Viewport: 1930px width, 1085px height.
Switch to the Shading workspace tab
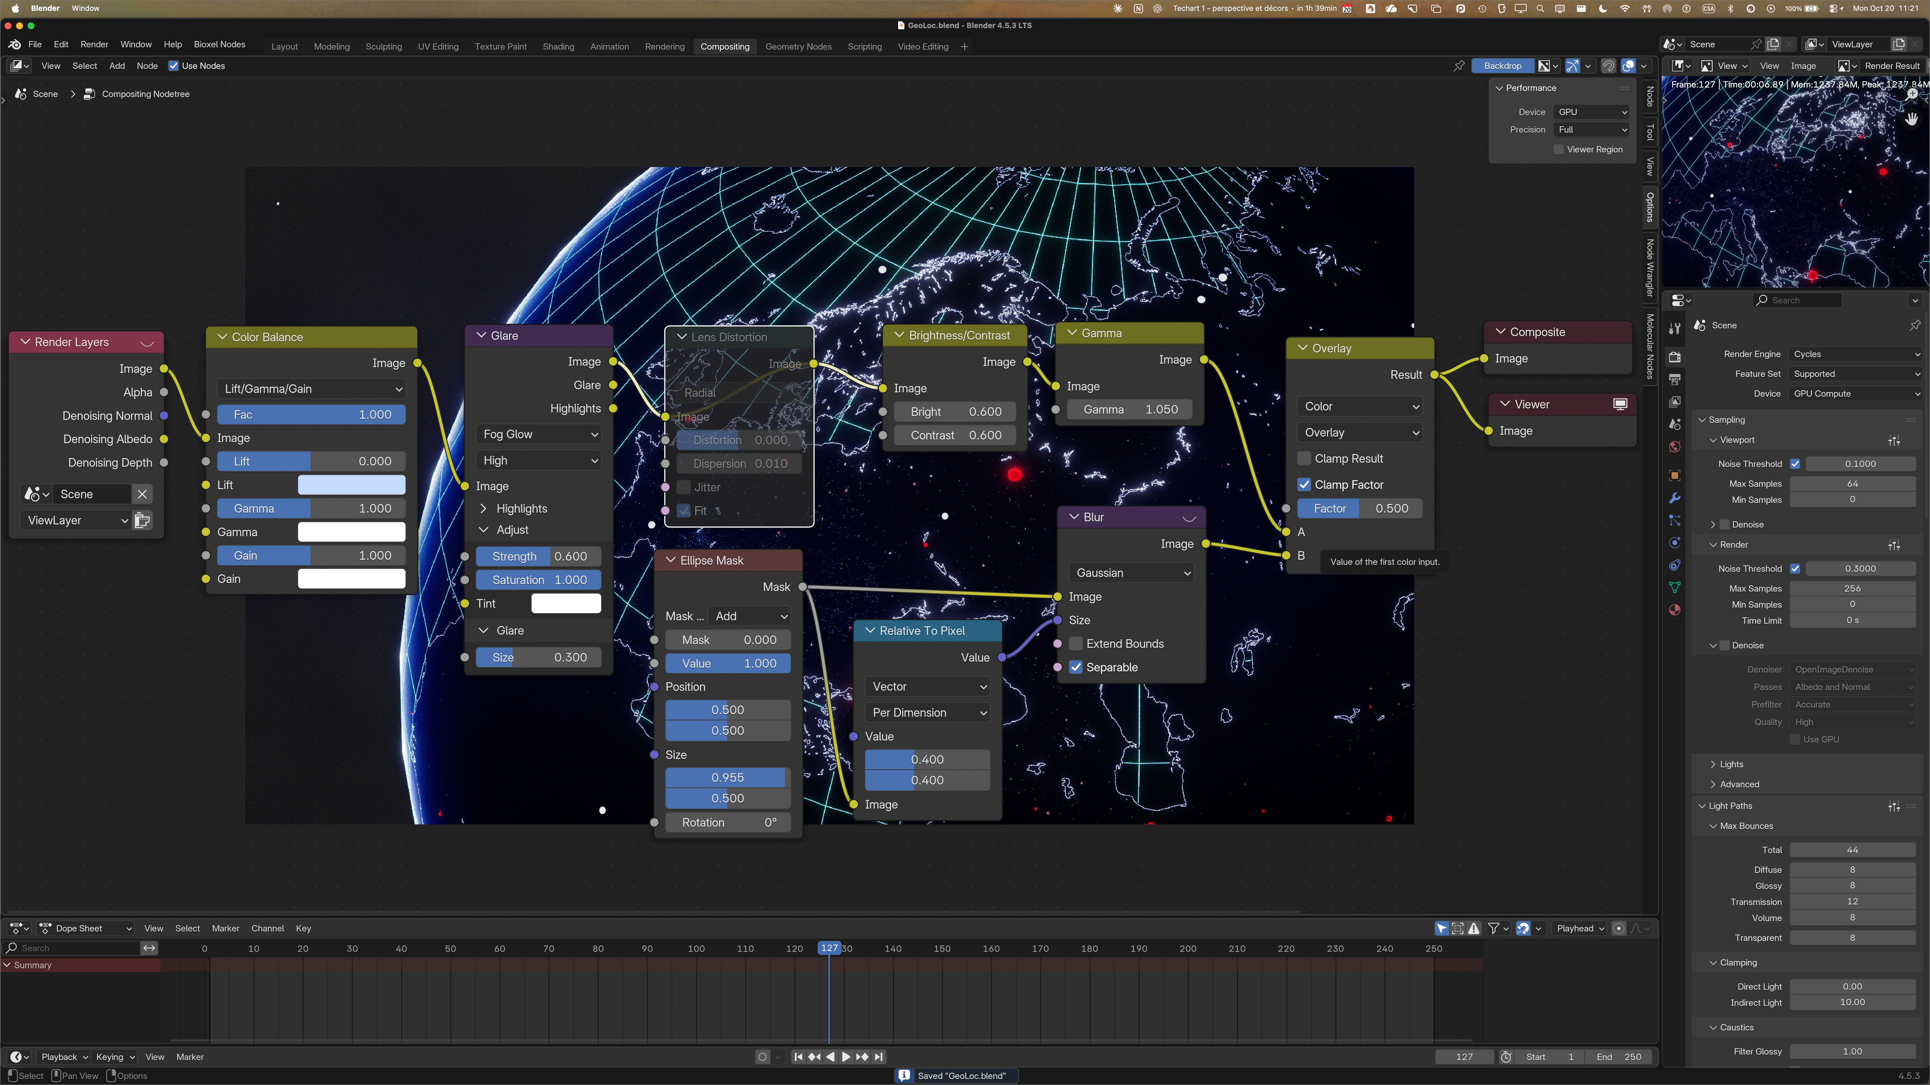point(558,46)
